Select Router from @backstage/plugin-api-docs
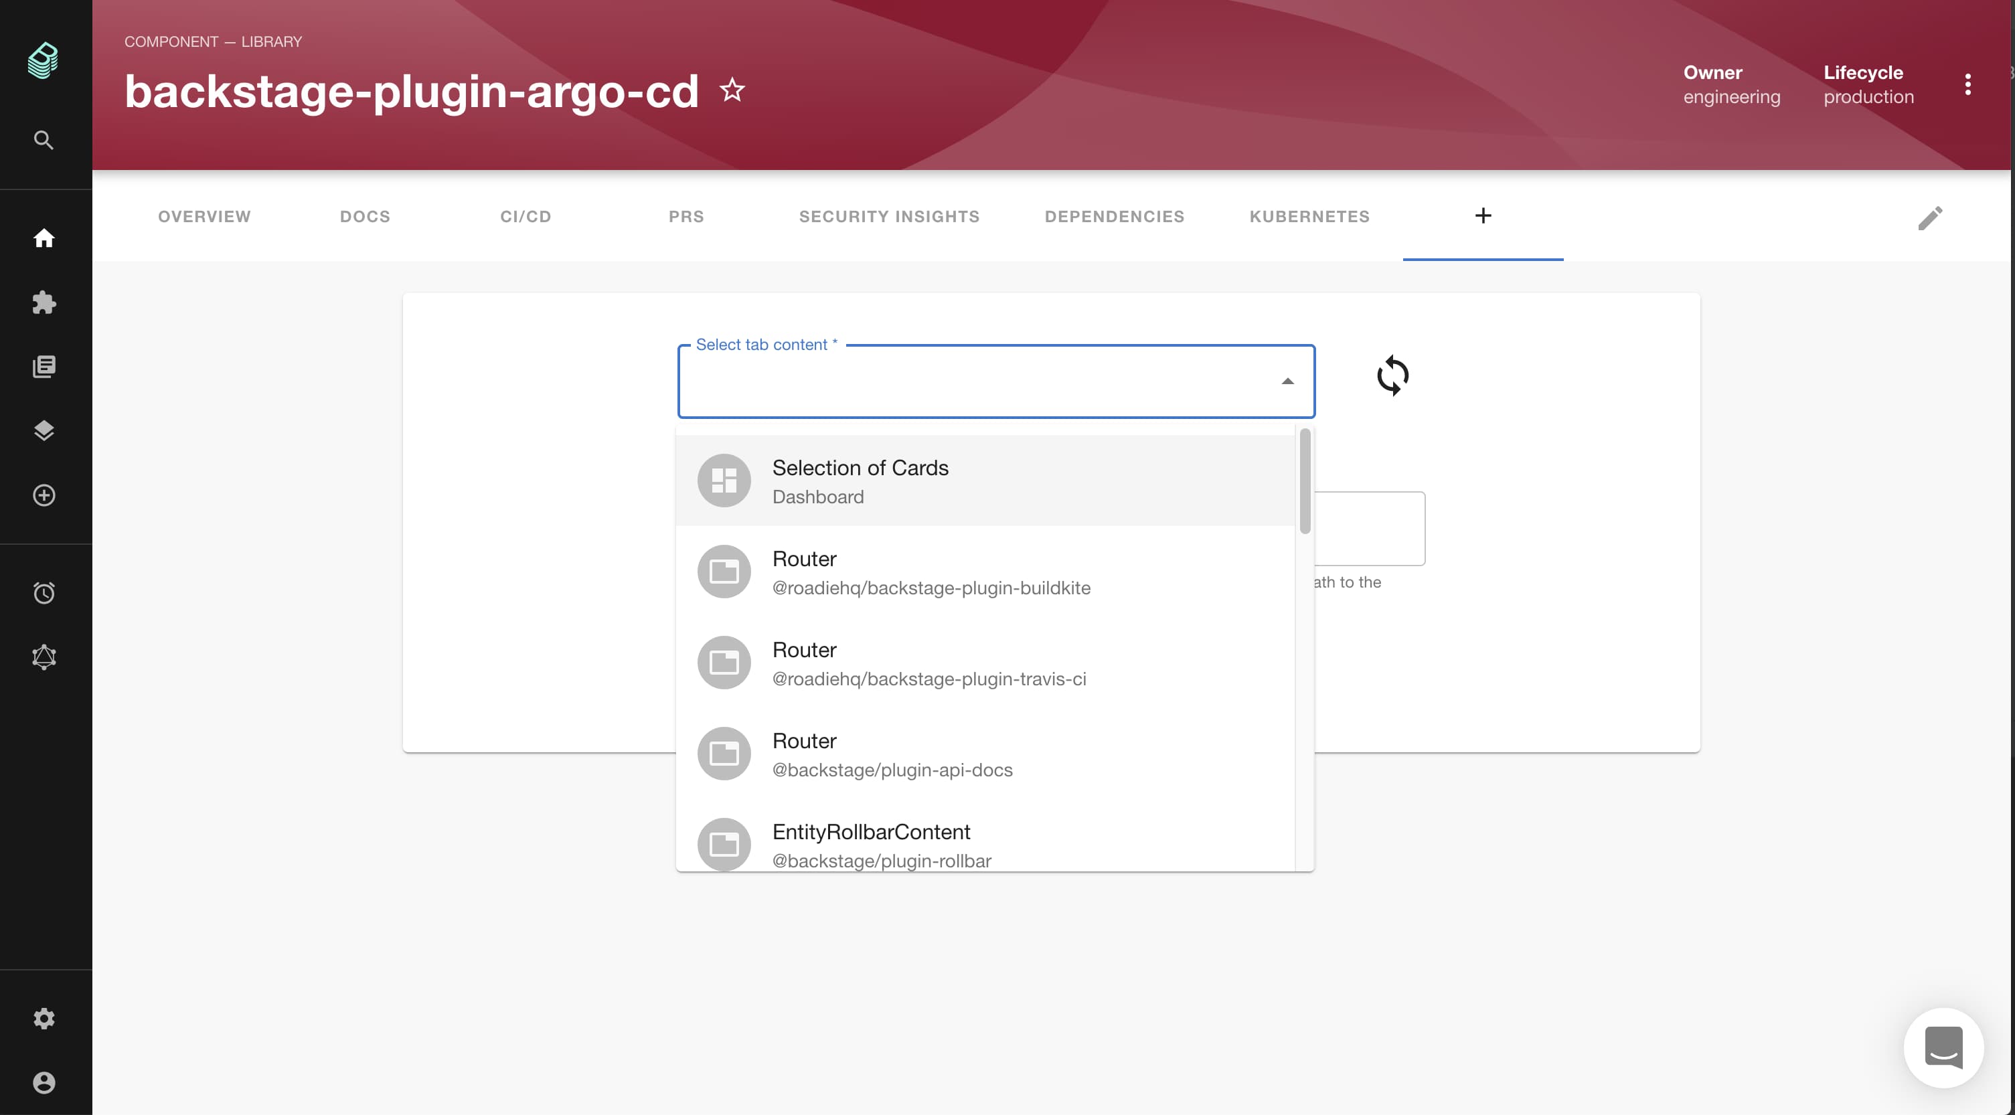Viewport: 2015px width, 1115px height. point(892,753)
